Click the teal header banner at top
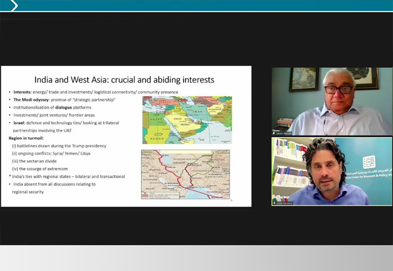Viewport: 393px width, 271px height. [x=196, y=5]
